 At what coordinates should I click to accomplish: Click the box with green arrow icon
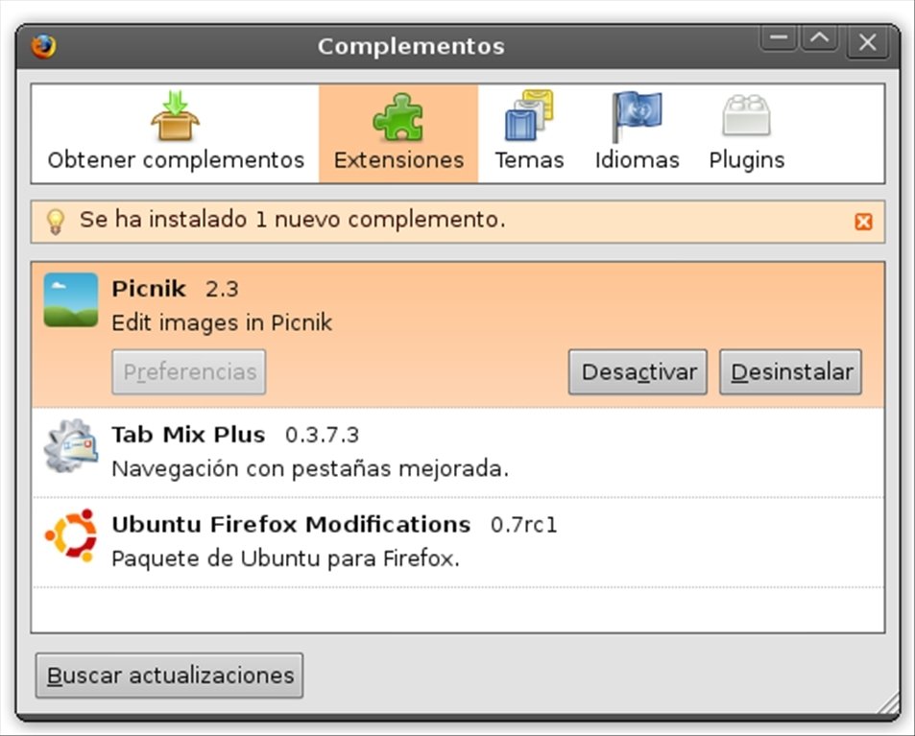click(175, 115)
